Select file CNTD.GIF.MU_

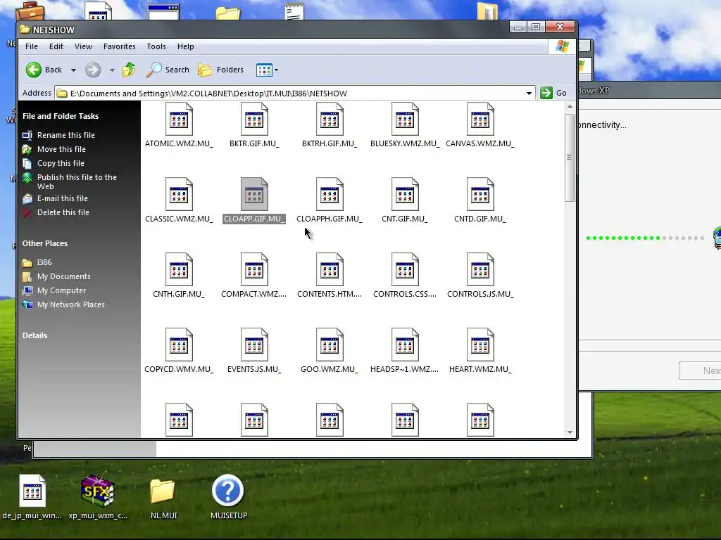[480, 200]
